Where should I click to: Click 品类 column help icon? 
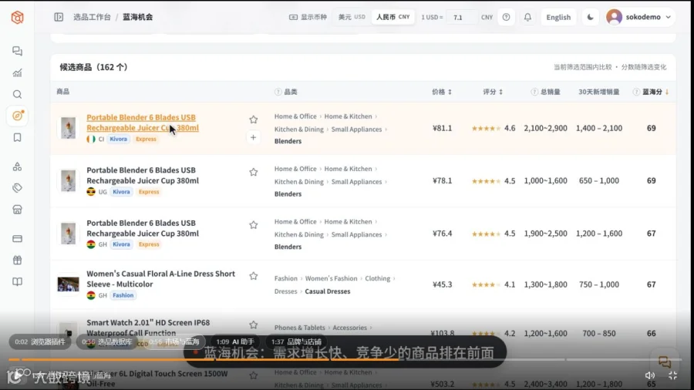tap(278, 92)
